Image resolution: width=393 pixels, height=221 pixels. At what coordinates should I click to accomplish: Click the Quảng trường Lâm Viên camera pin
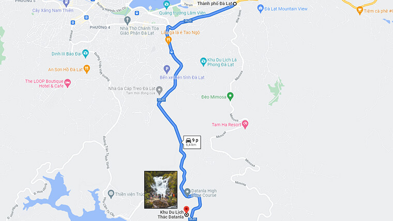click(x=166, y=4)
